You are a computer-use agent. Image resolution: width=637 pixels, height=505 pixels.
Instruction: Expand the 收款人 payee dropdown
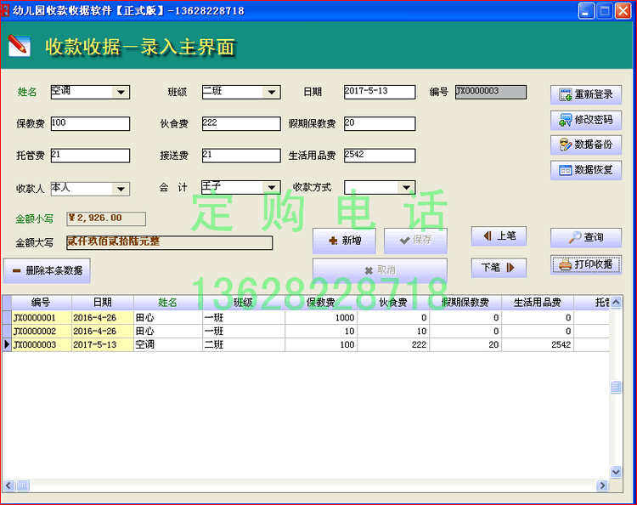[121, 189]
